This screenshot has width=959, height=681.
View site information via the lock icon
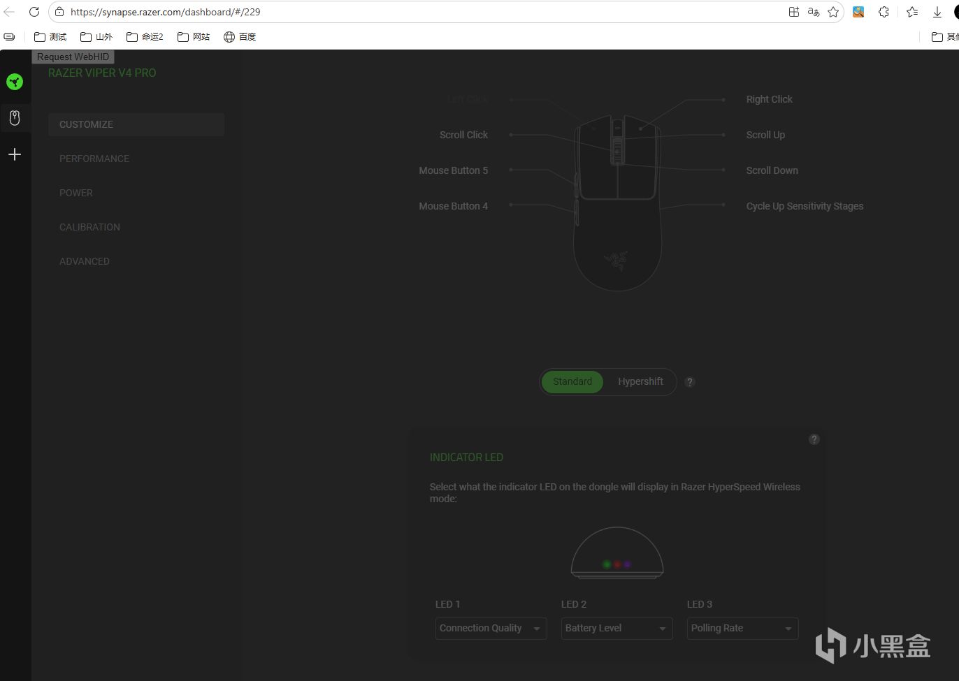59,12
